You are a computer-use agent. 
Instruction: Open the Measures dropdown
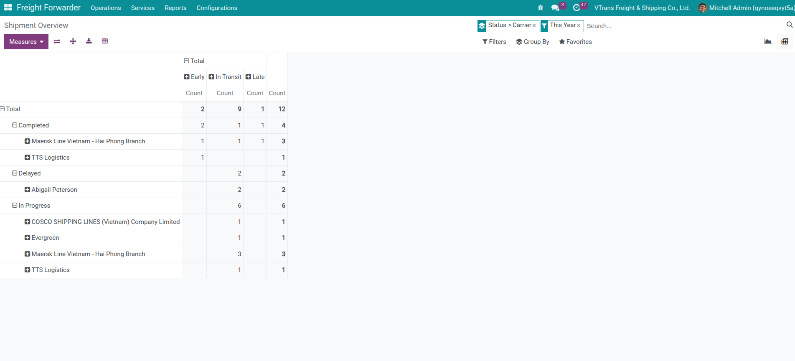click(26, 42)
